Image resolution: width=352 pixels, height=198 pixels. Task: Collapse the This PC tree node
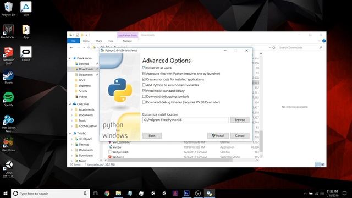(70, 133)
